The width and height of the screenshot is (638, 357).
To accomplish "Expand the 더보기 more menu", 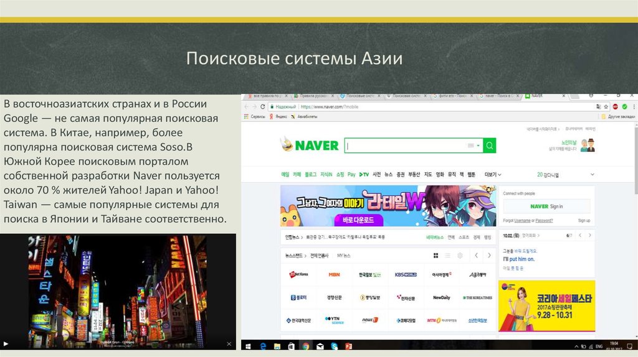I will click(493, 175).
